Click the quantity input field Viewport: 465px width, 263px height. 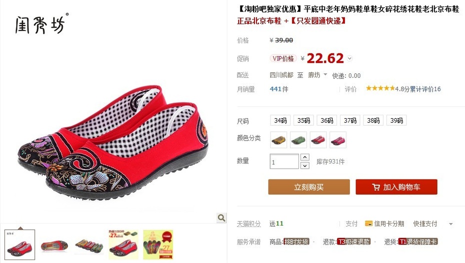284,162
